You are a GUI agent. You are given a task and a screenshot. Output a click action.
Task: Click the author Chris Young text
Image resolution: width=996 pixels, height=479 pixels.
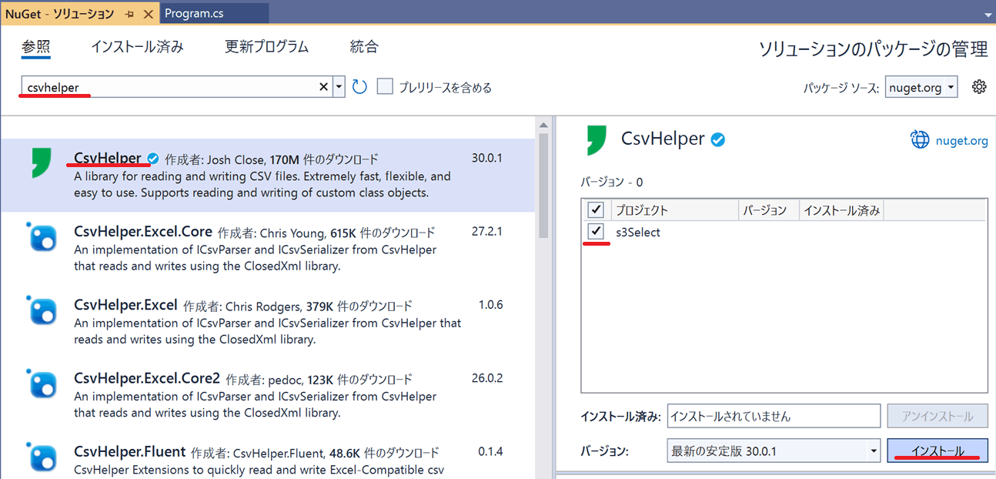click(291, 233)
